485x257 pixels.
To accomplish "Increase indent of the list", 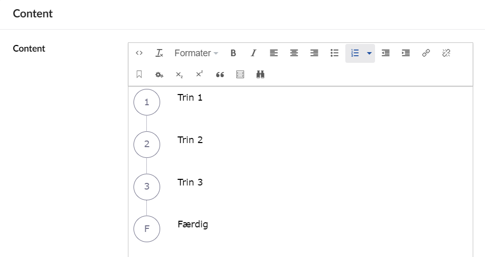I will click(x=406, y=53).
